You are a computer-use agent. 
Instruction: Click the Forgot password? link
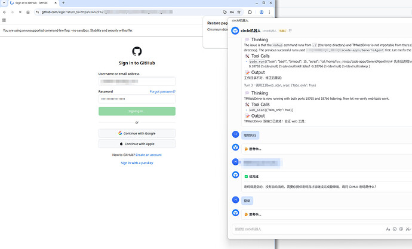tap(162, 91)
